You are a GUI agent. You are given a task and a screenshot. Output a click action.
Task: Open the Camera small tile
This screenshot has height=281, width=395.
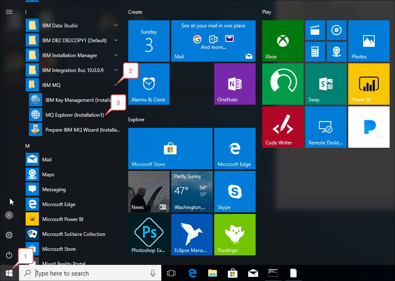(x=337, y=52)
